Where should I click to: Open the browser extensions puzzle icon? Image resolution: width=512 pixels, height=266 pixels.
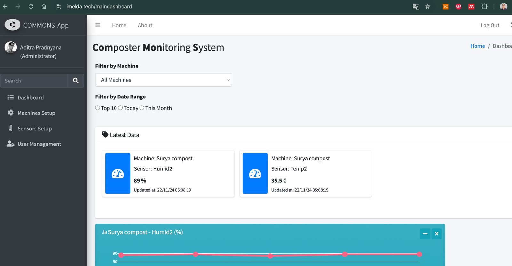[x=484, y=6]
